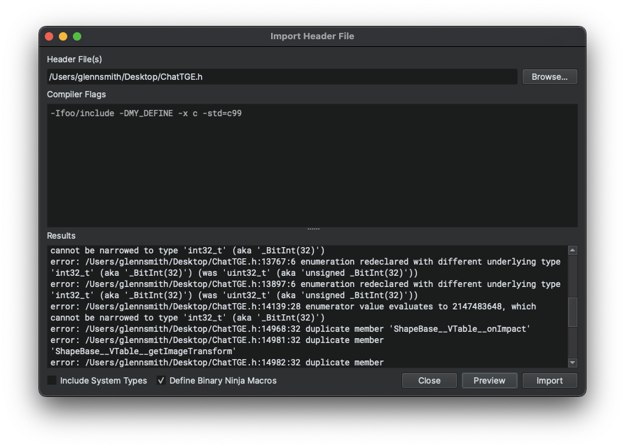Click the enumeration redeclared error at line 13897
625x448 pixels.
pos(301,283)
